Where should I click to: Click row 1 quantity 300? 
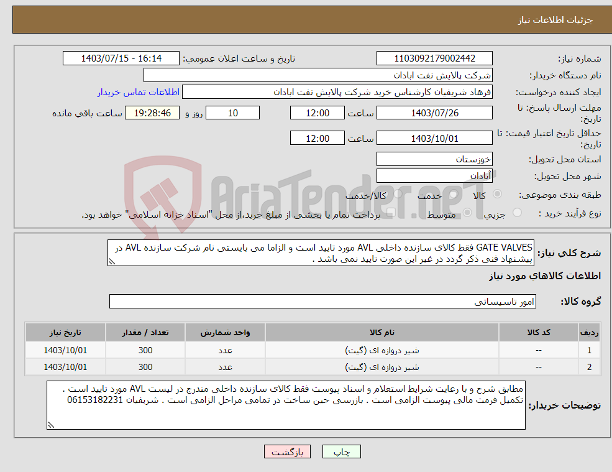145,351
